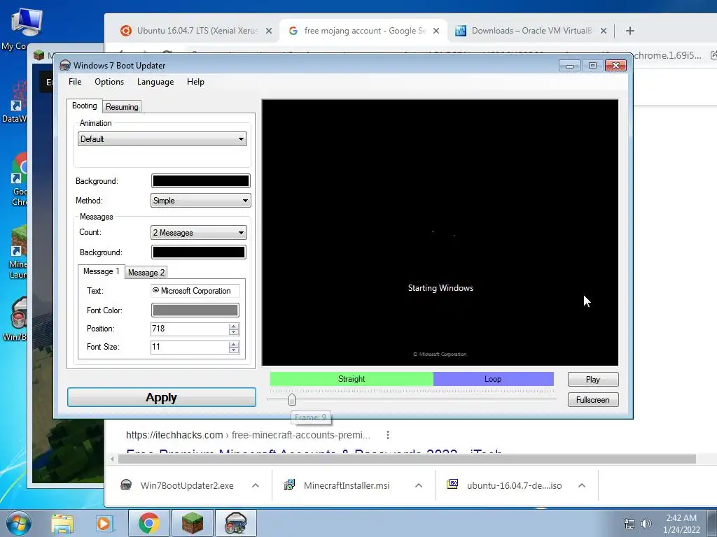Expand the Method dropdown set to Simple
Viewport: 717px width, 537px height.
tap(201, 201)
